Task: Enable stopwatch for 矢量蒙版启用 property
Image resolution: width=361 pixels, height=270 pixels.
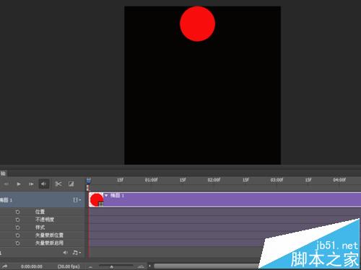Action: (17, 243)
